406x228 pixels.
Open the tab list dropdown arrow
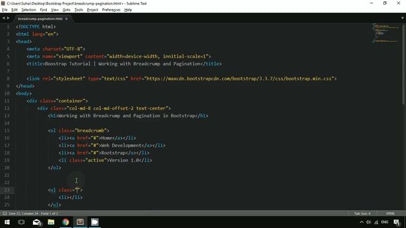coord(402,18)
